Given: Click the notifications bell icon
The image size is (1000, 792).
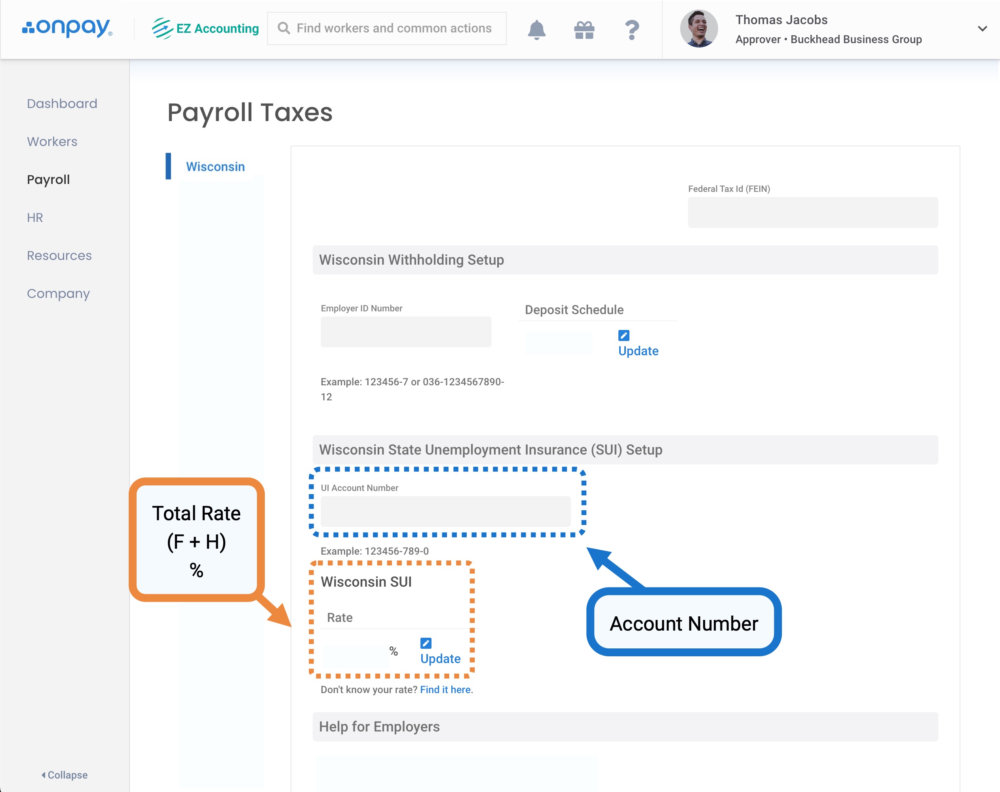Looking at the screenshot, I should pos(536,30).
